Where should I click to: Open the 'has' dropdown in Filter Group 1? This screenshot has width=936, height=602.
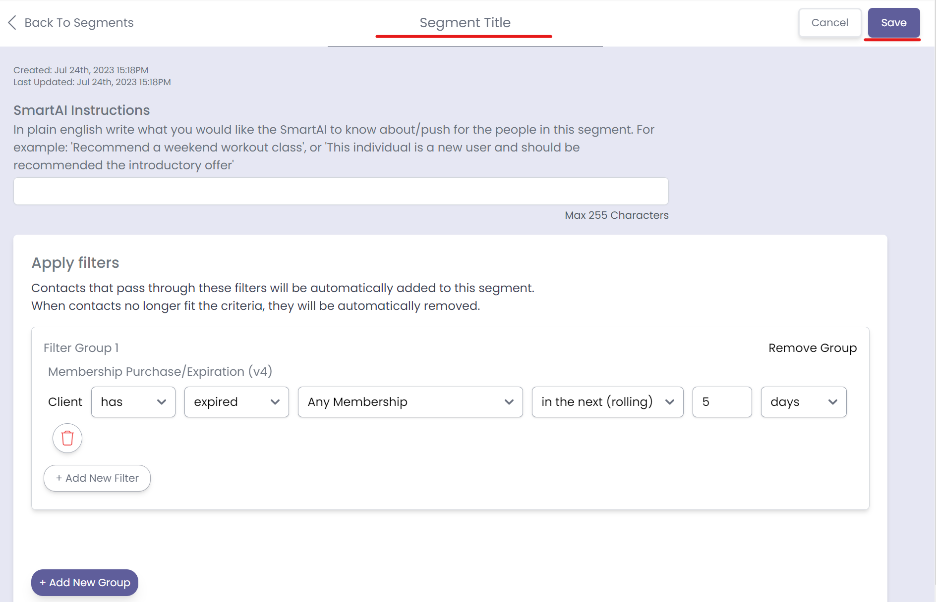coord(133,401)
